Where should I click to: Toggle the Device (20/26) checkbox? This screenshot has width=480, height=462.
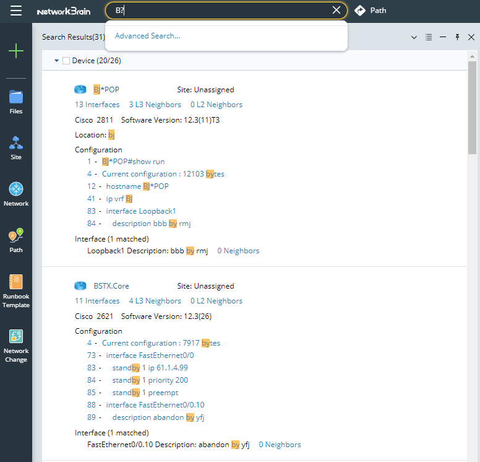pos(66,61)
